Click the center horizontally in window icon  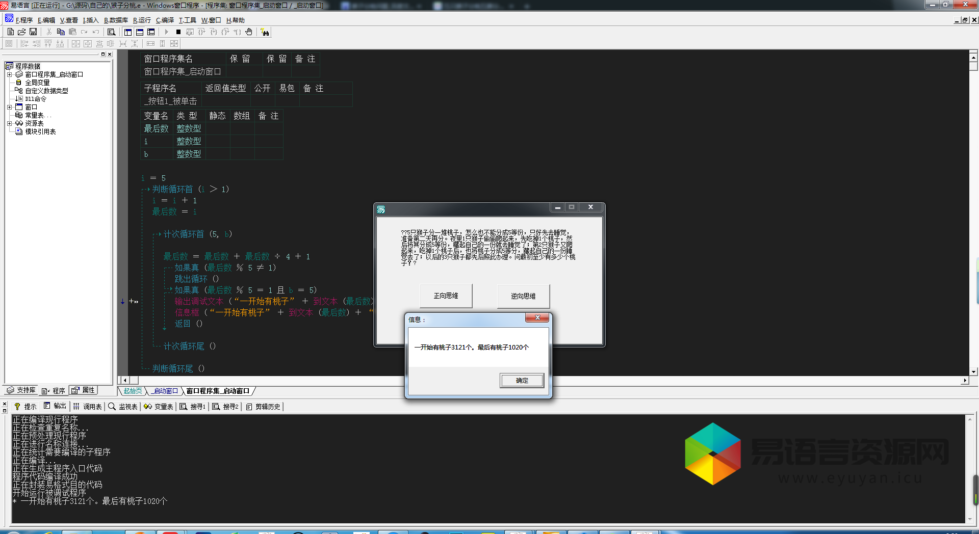click(76, 44)
